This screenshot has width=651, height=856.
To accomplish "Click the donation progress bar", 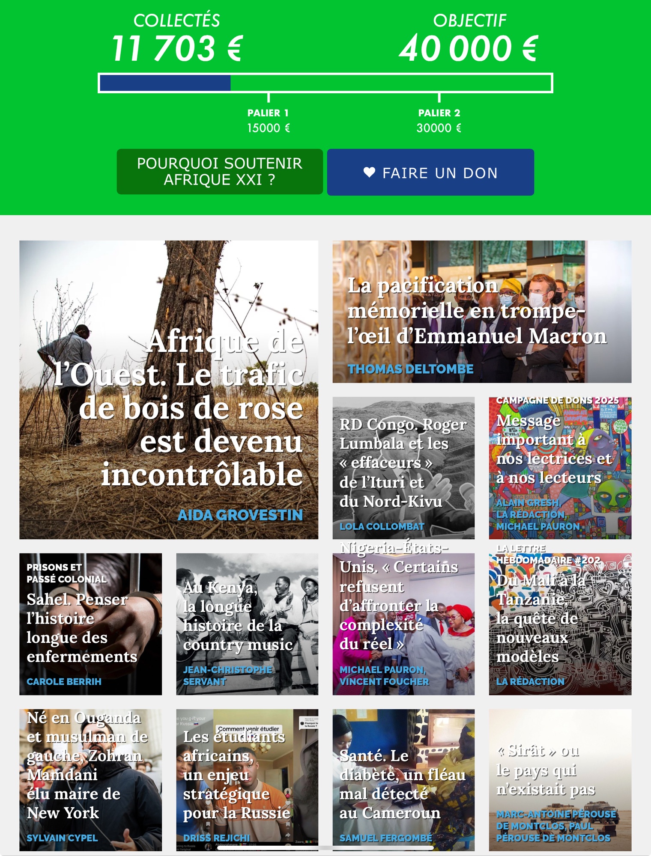I will 325,83.
